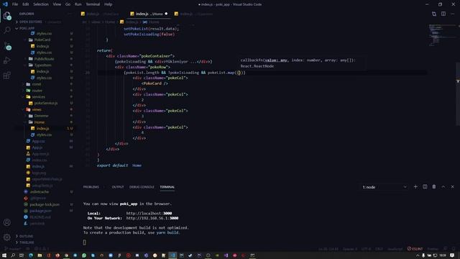Click inside the pokeList.map parentheses
This screenshot has width=460, height=259.
pyautogui.click(x=239, y=73)
